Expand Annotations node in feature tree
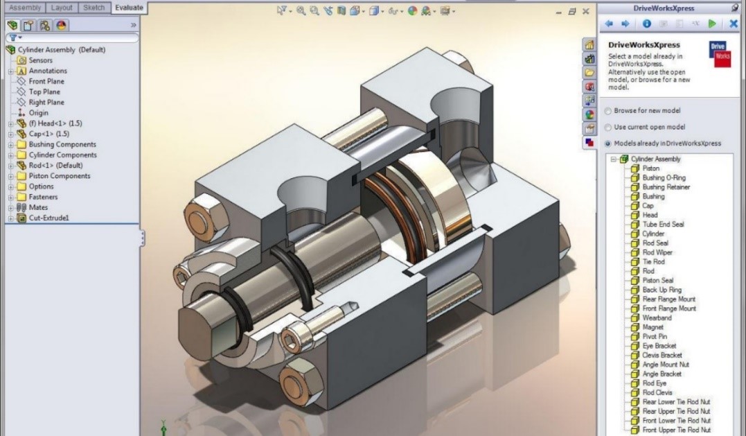Image resolution: width=746 pixels, height=436 pixels. pos(10,71)
